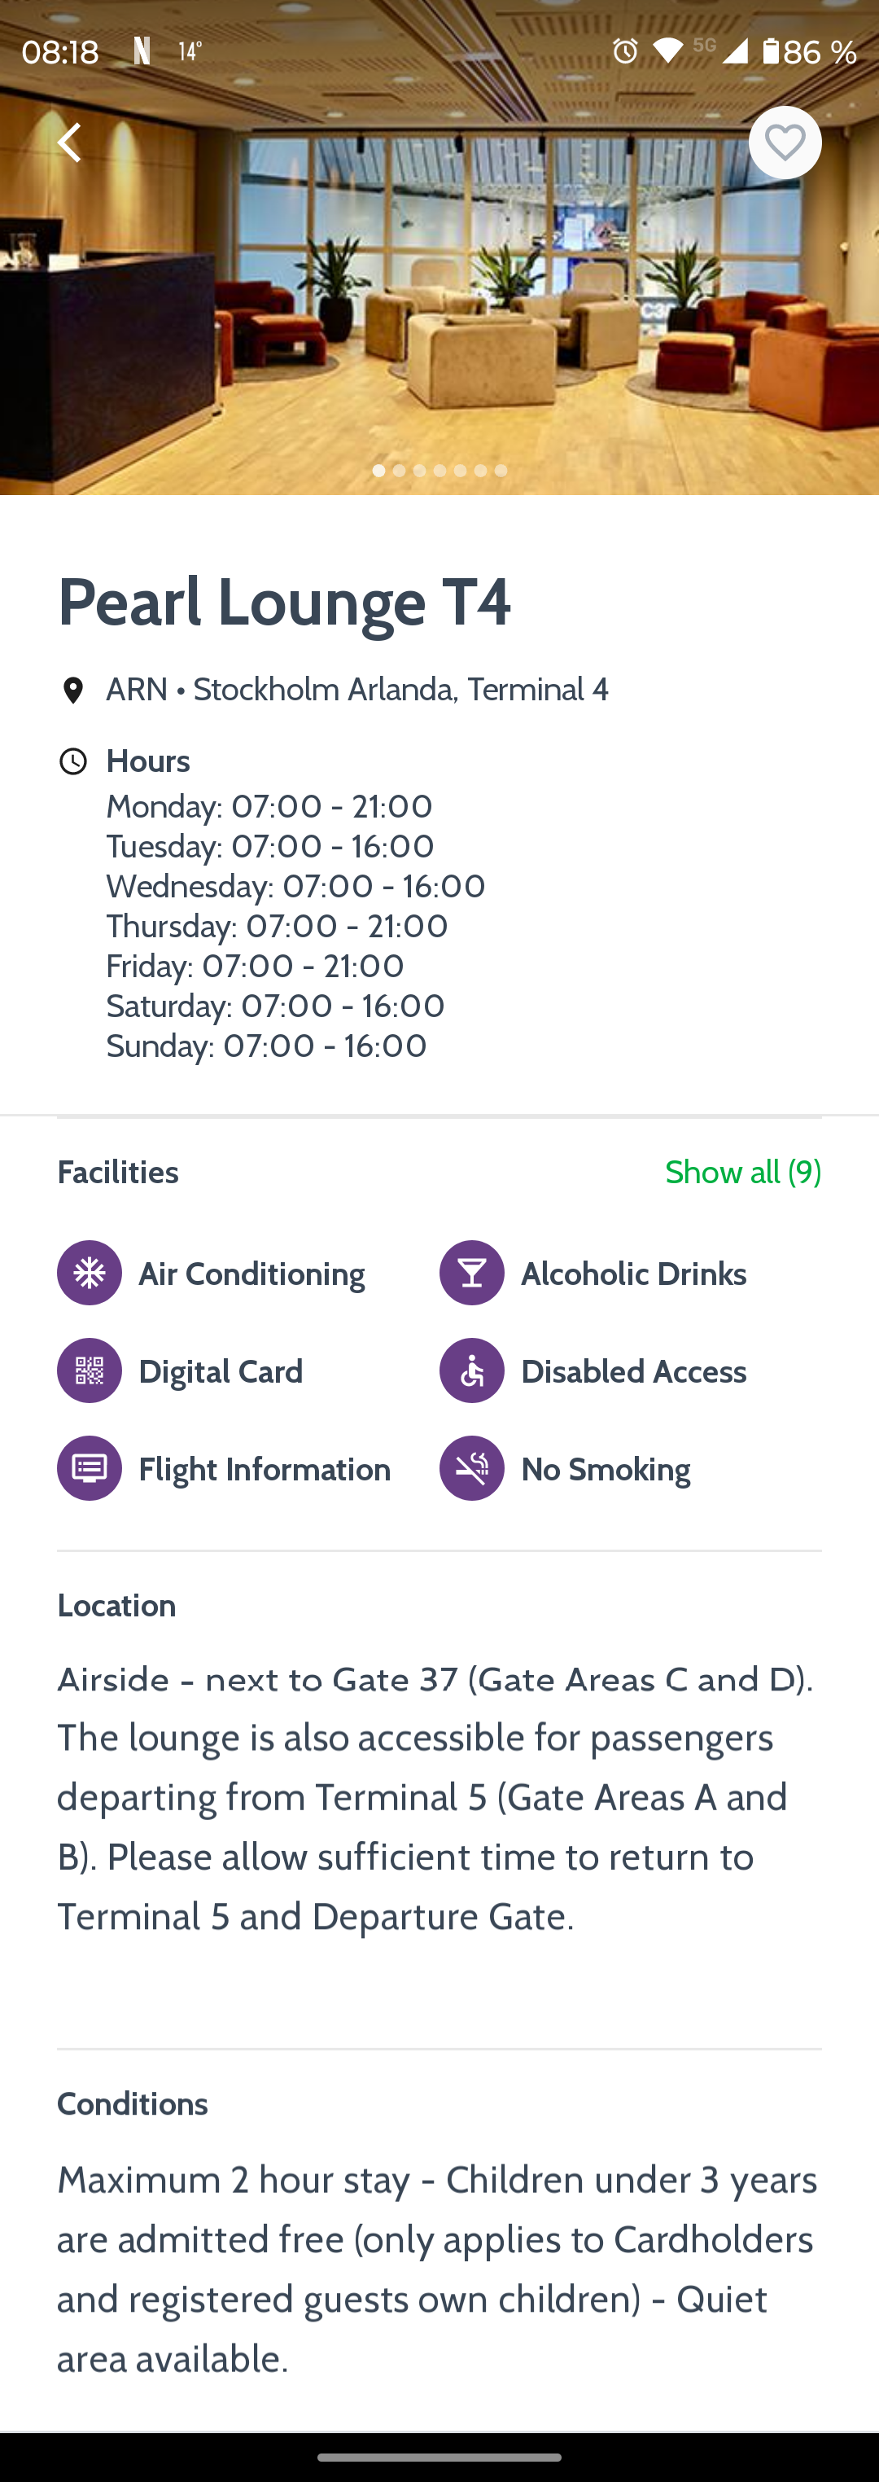The height and width of the screenshot is (2482, 879).
Task: Tap the ARN Stockholm Arlanda location text
Action: [x=356, y=690]
